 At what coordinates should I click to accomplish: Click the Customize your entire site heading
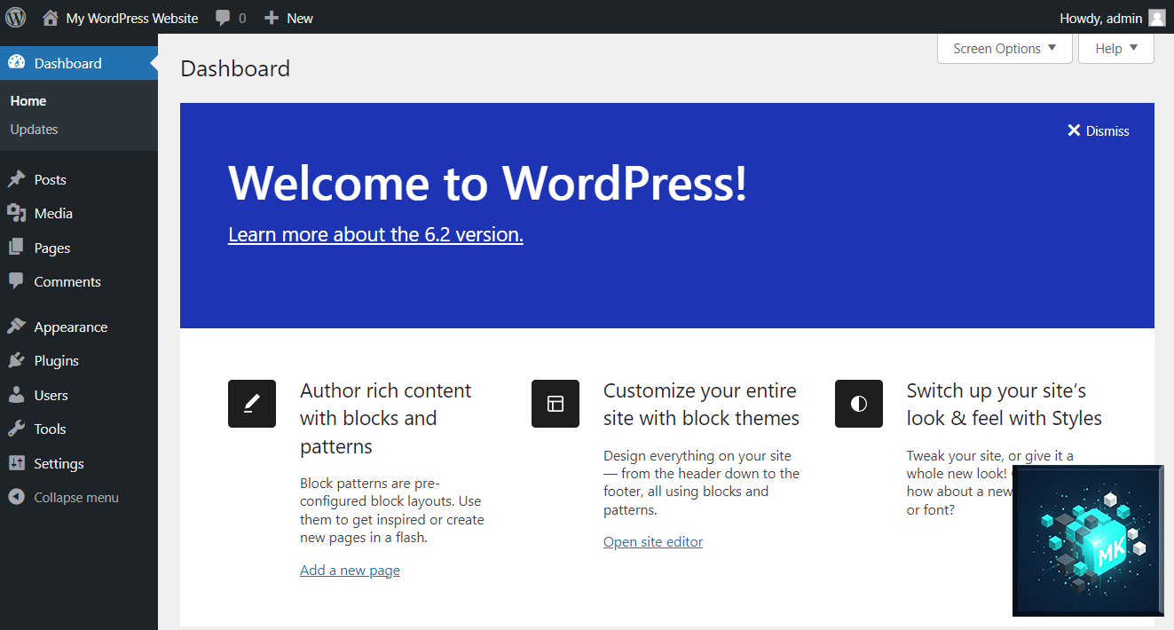(x=701, y=404)
